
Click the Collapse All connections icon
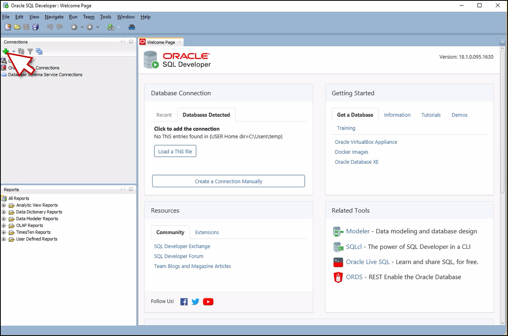(x=39, y=51)
